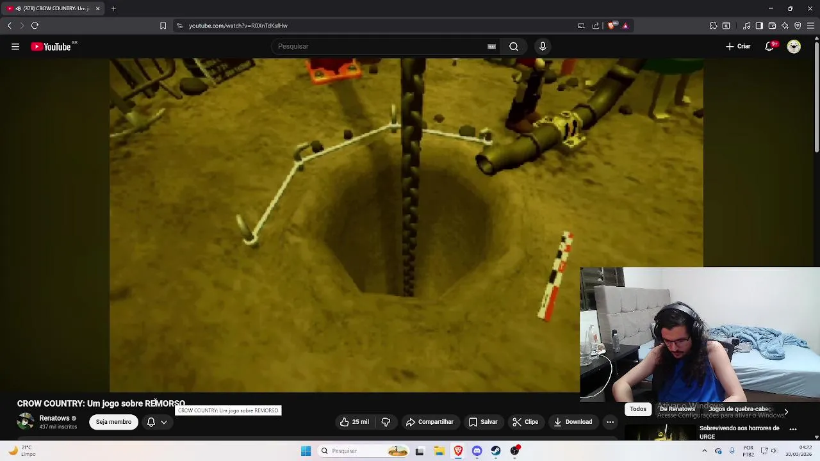This screenshot has height=461, width=820.
Task: Go to the YouTube home logo
Action: tap(51, 46)
